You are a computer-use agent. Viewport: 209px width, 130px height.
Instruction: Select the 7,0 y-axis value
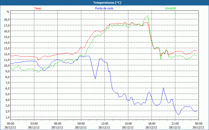pos(7,83)
